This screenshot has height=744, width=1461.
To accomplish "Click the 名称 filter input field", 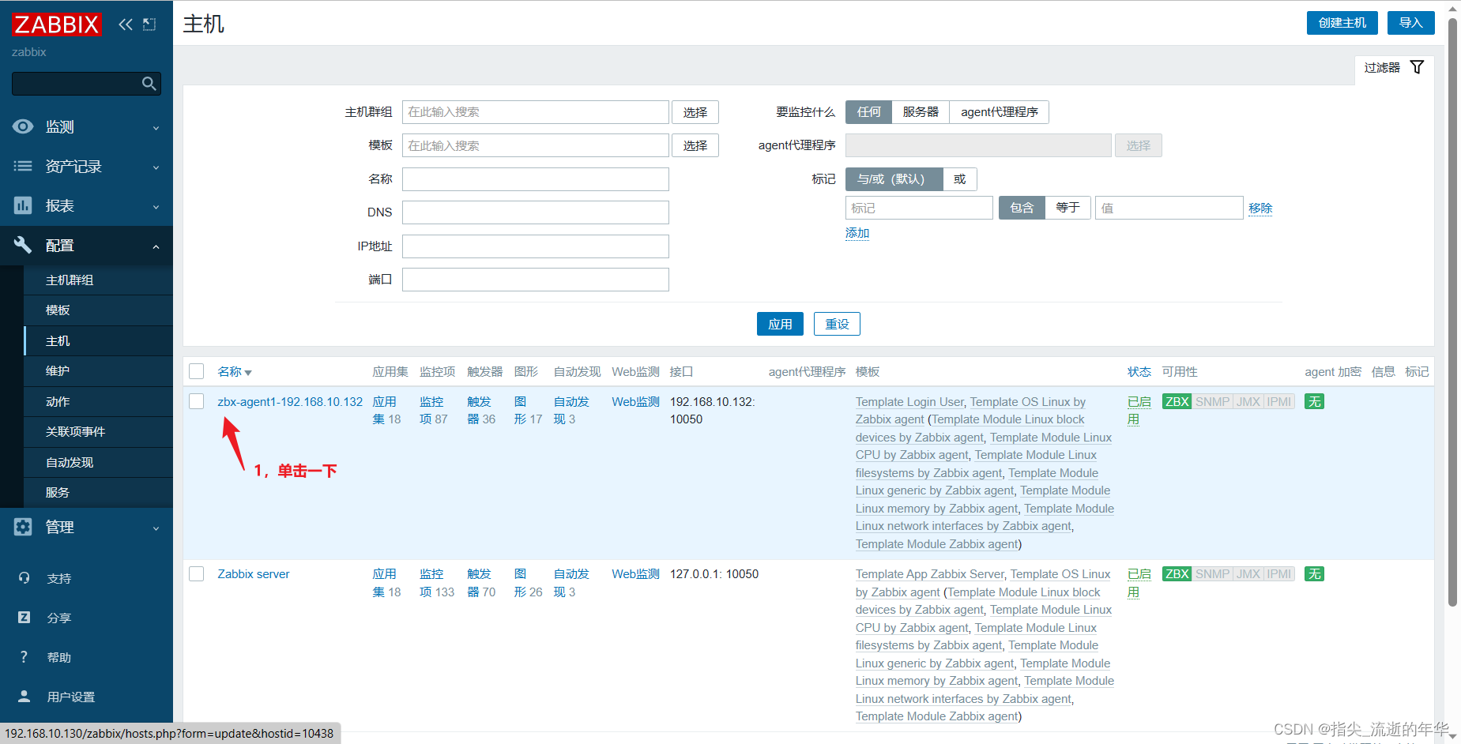I will click(x=536, y=179).
